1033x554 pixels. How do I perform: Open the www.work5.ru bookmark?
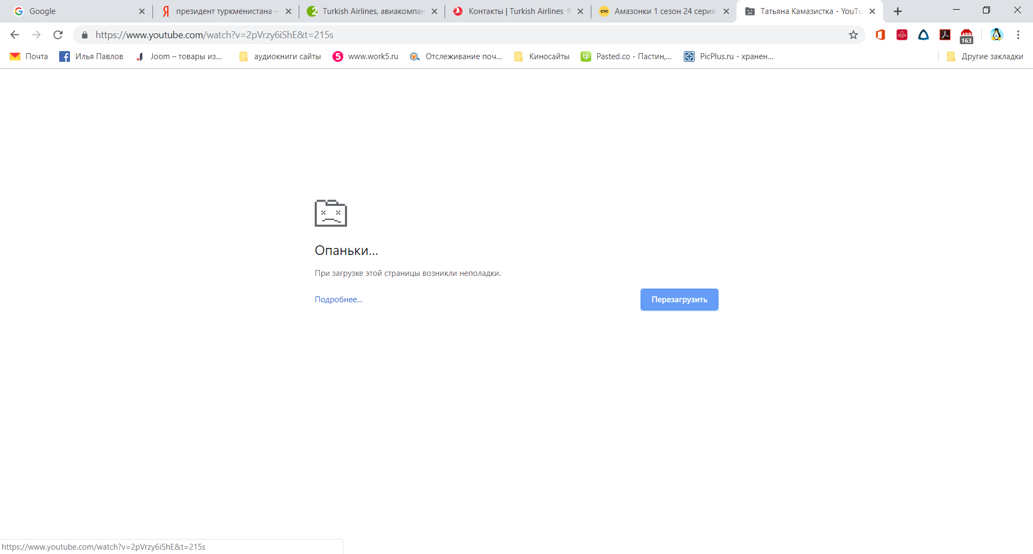click(366, 56)
